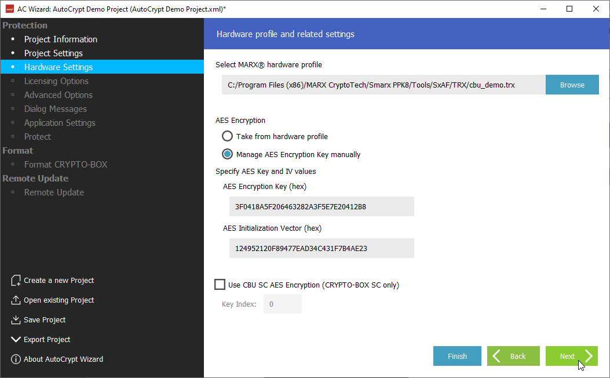Click the left arrow on Back button

[497, 356]
